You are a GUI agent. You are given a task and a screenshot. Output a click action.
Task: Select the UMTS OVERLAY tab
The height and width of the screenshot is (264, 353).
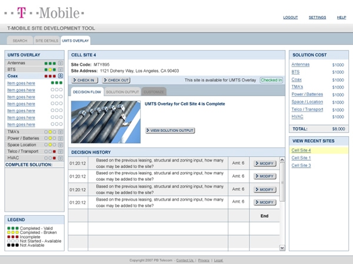[75, 40]
